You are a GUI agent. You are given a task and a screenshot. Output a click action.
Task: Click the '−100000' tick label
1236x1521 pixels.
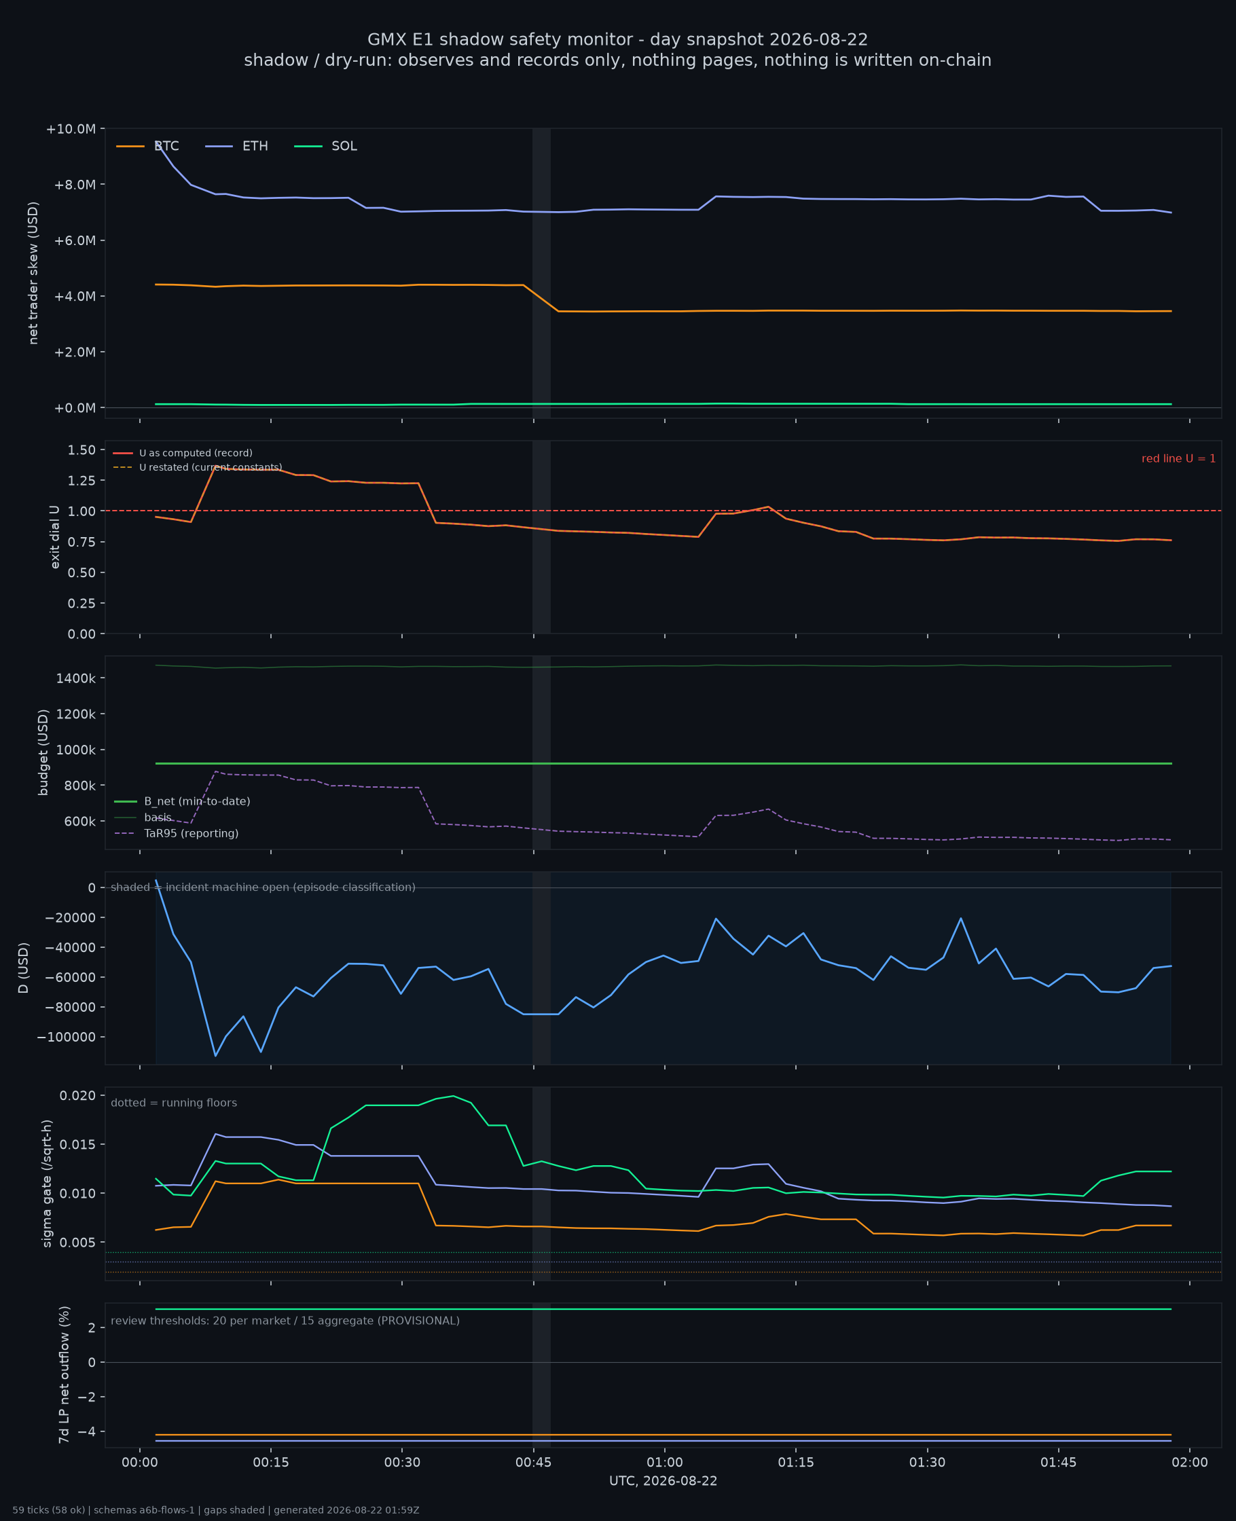click(x=67, y=1038)
